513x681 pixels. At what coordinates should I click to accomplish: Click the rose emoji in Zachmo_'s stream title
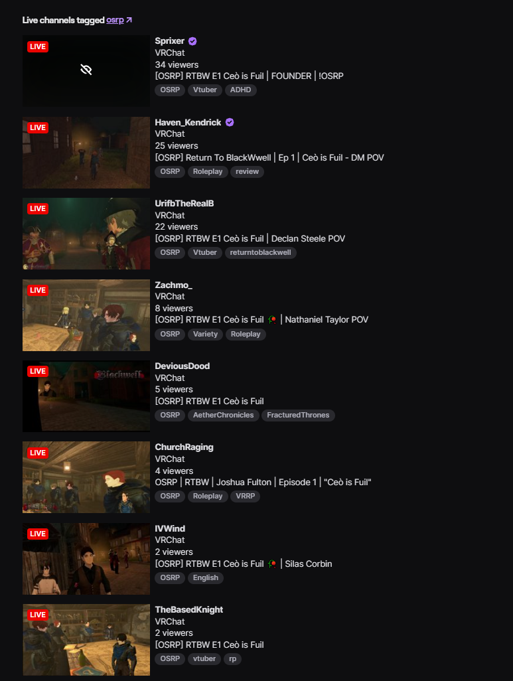point(272,320)
